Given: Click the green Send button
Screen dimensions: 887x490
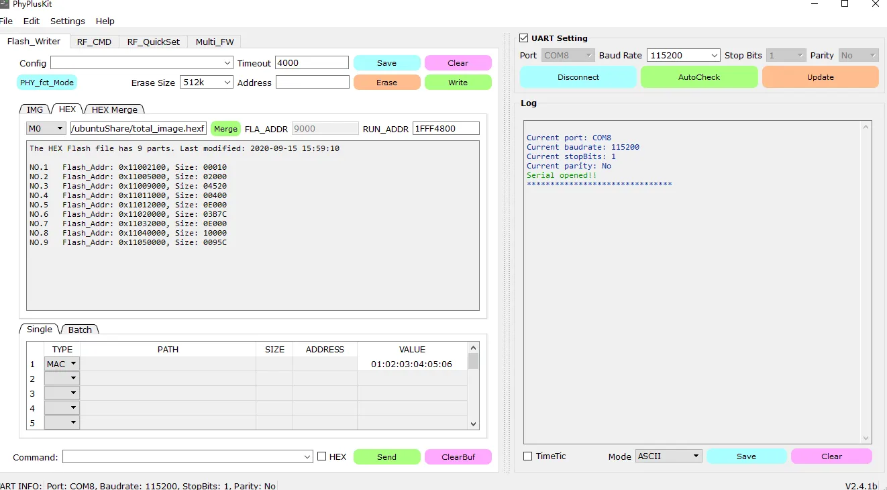Looking at the screenshot, I should point(387,457).
